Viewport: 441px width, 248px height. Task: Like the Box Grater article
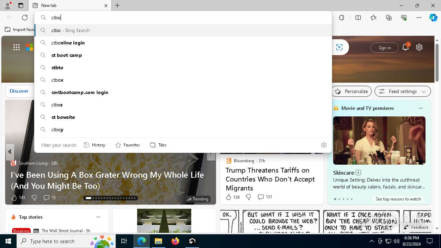coord(18,198)
